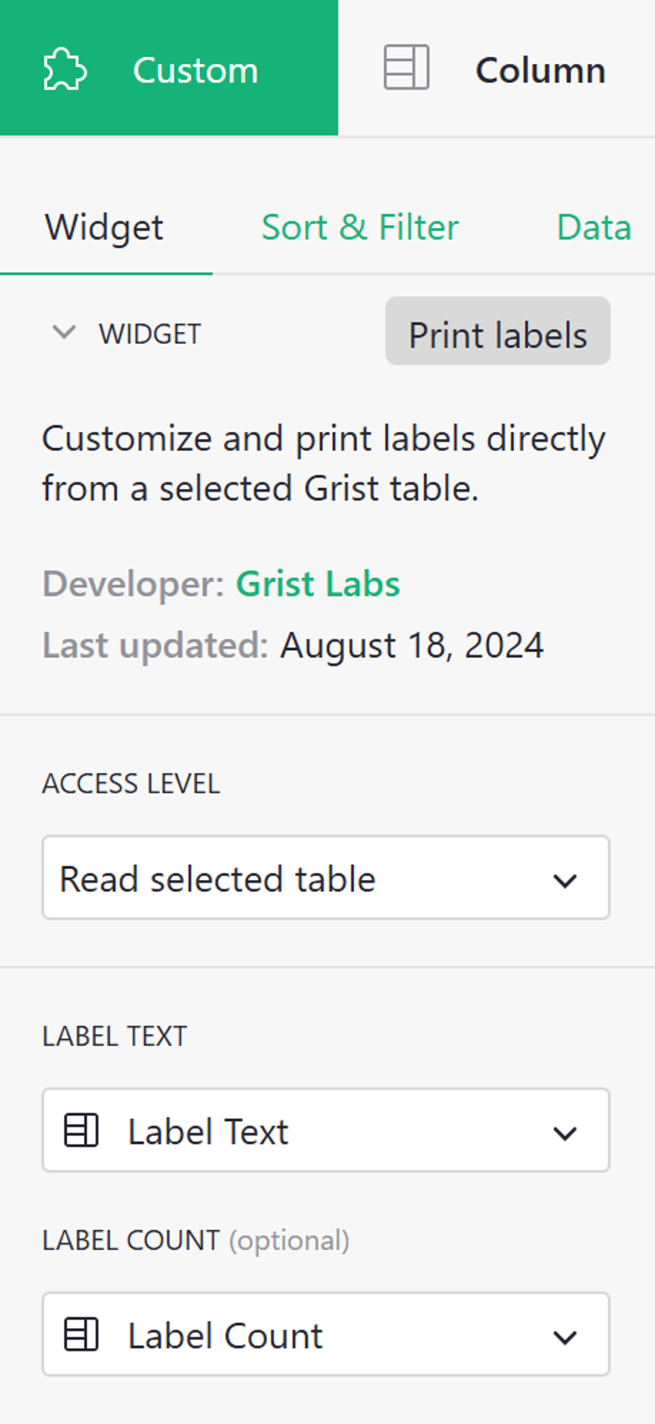Click the column layout icon beside Column
The height and width of the screenshot is (1424, 655).
click(406, 67)
